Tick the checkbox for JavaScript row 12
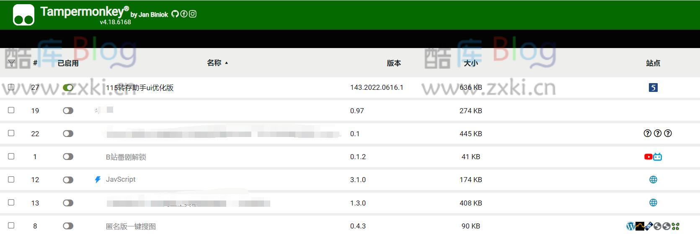Screen dimensions: 700x236 click(x=11, y=179)
